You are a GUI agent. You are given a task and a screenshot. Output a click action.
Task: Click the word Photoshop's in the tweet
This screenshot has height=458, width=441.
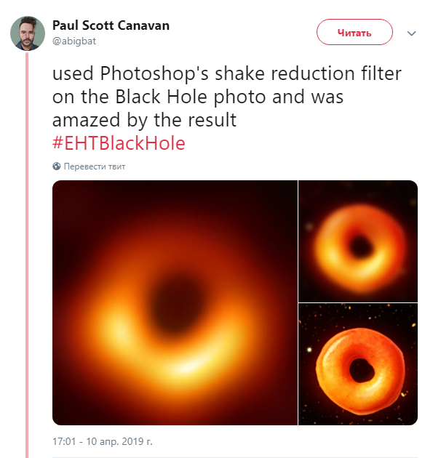click(154, 73)
